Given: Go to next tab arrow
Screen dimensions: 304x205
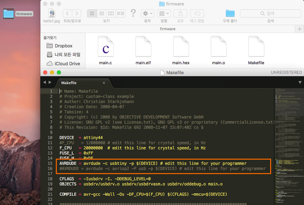Looking at the screenshot, I should [50, 82].
